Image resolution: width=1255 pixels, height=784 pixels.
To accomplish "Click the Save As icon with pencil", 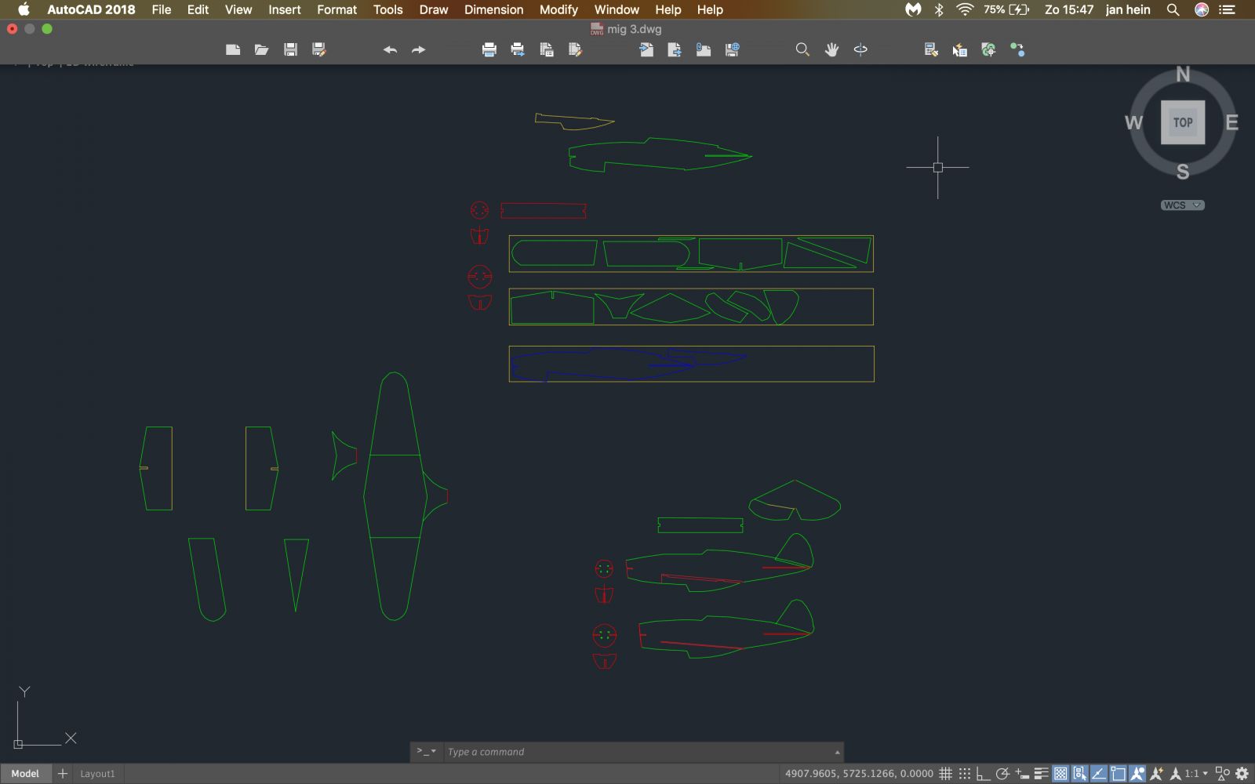I will coord(318,49).
